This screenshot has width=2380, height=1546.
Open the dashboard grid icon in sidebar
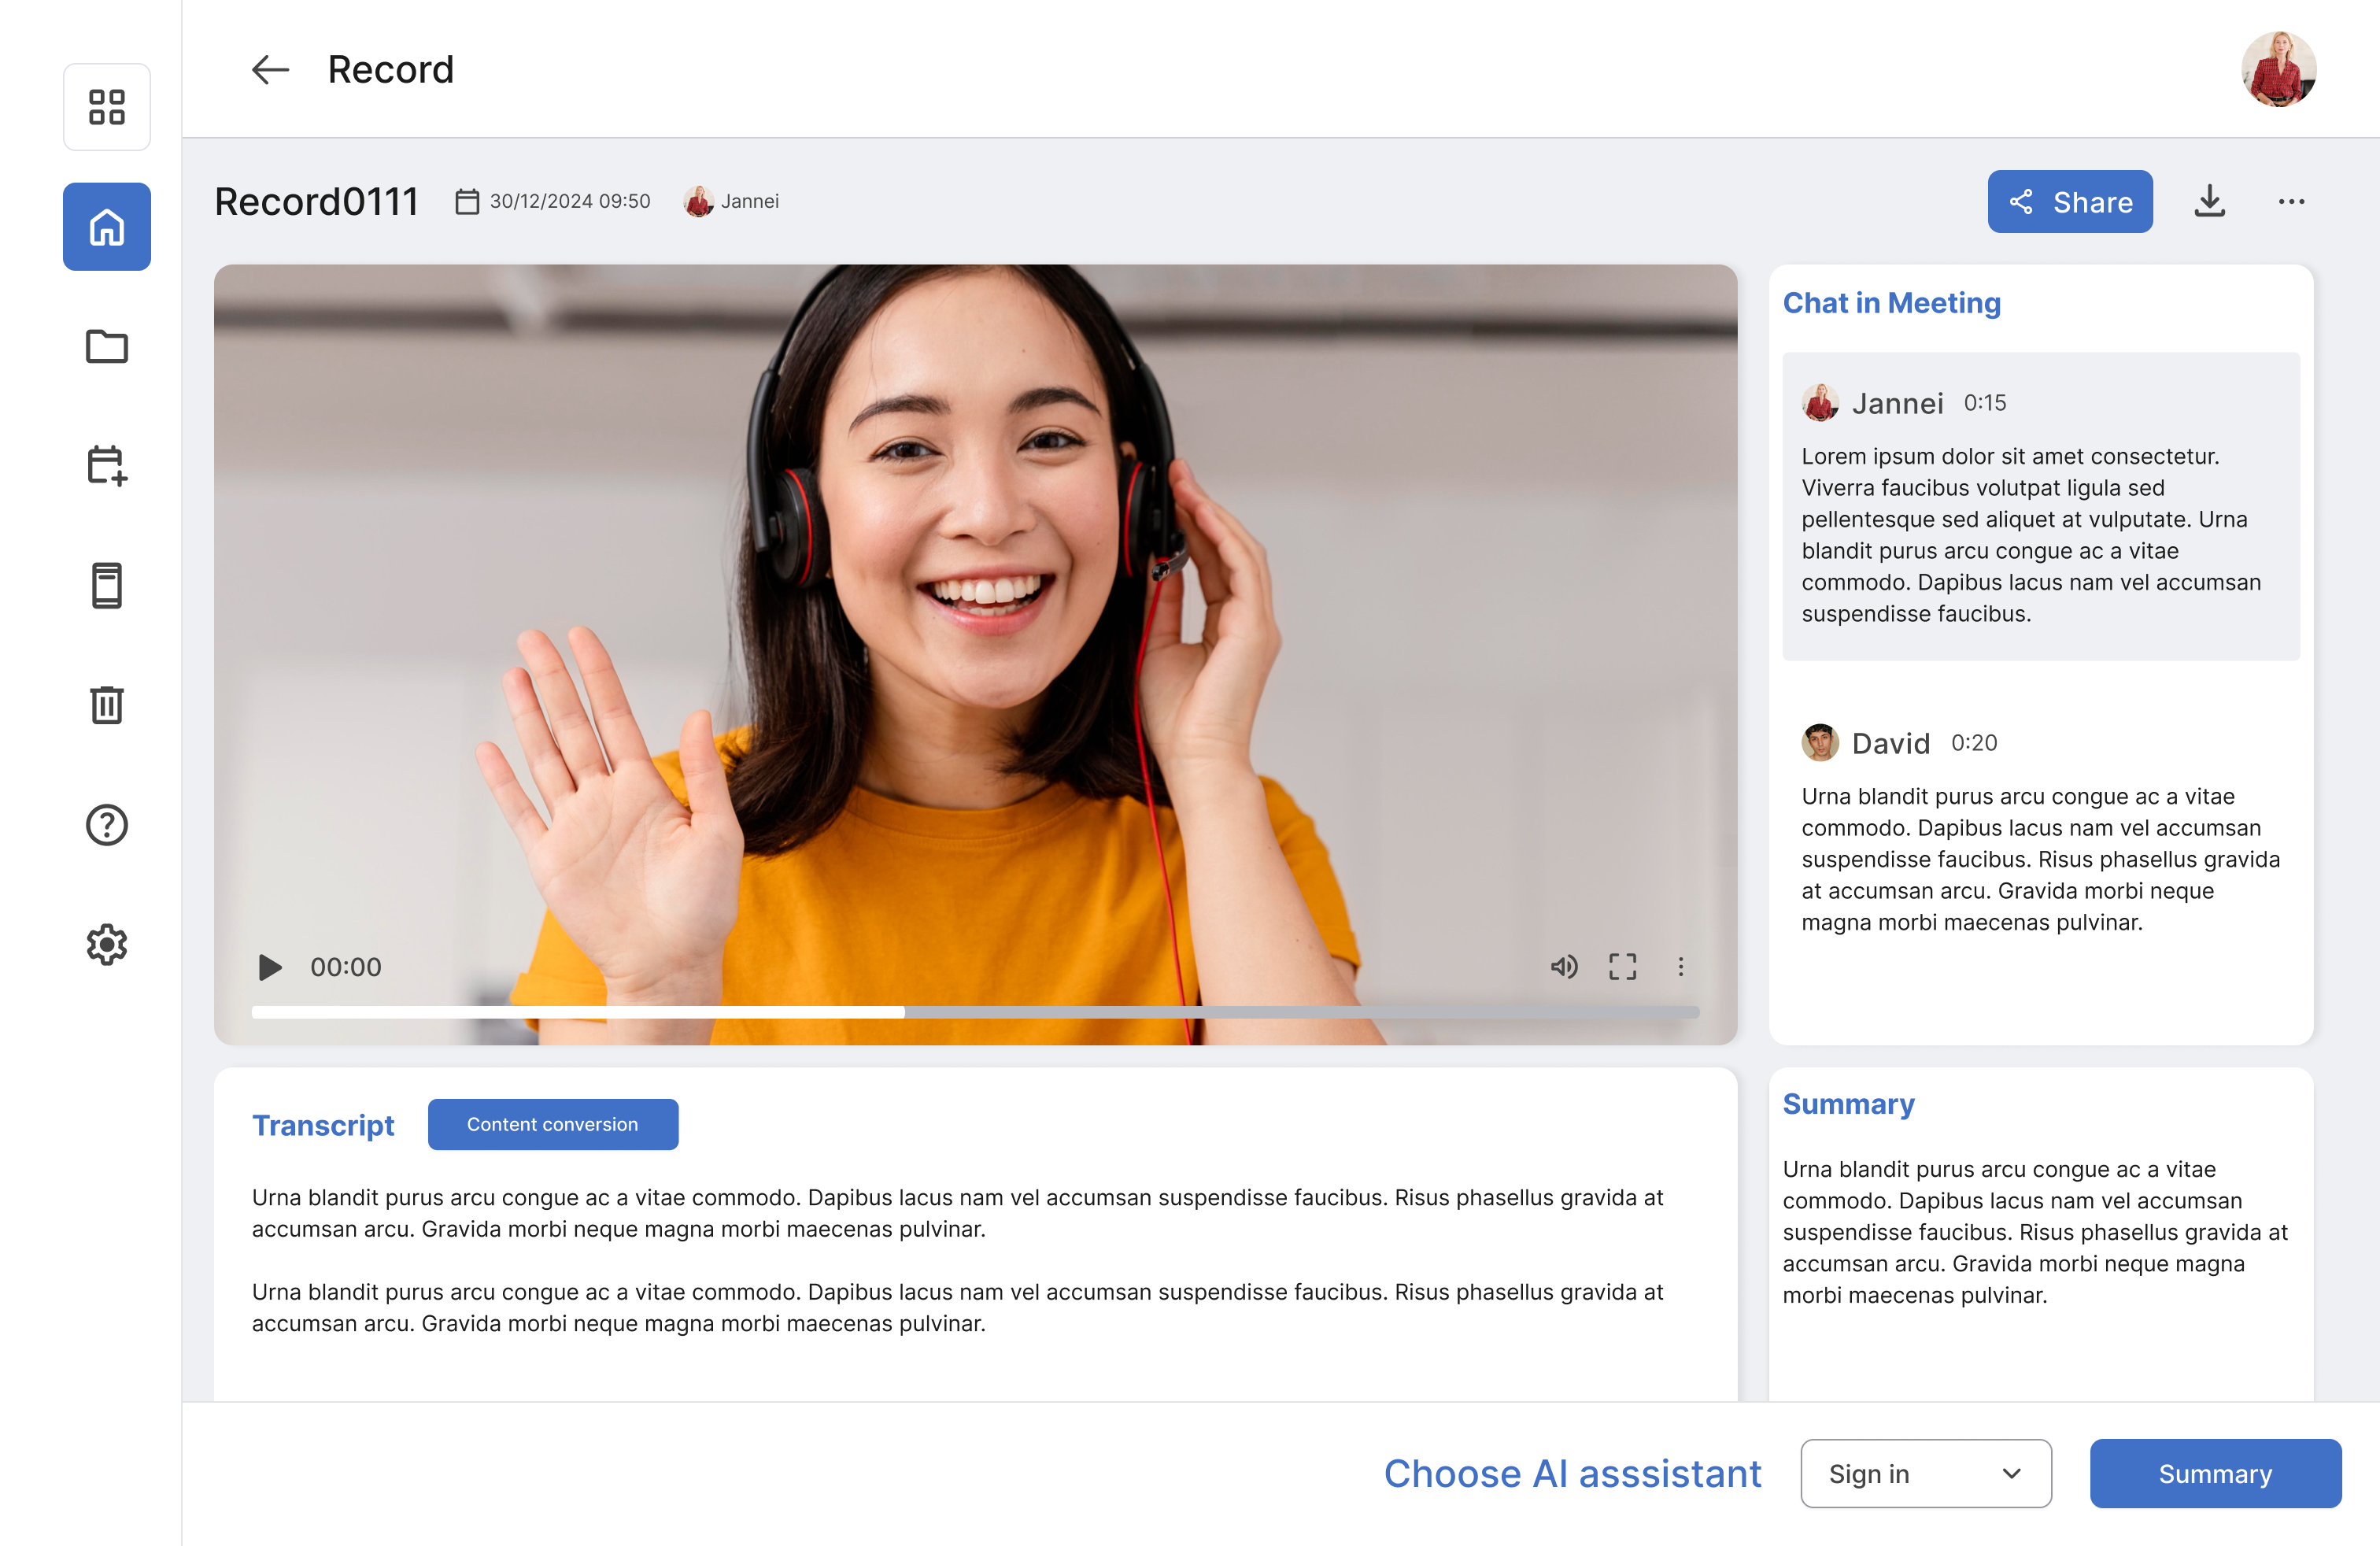click(x=106, y=107)
